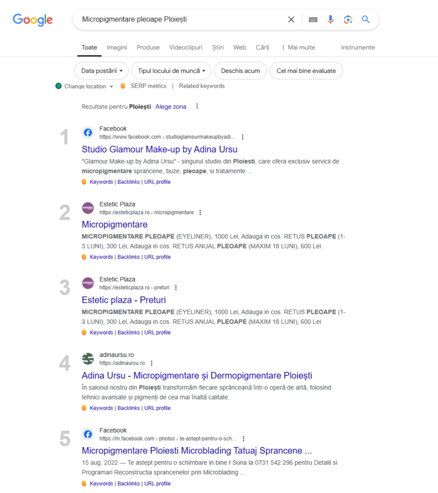Screen dimensions: 438x493
Task: Open the Change location dropdown arrow
Action: coord(112,86)
